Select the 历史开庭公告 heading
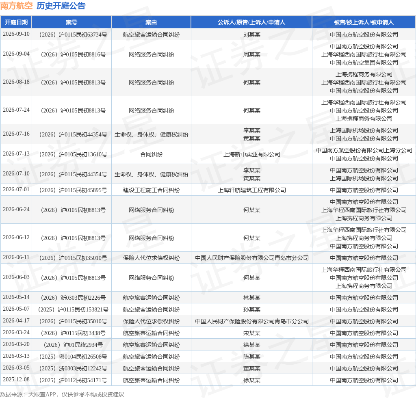Screen dimensions: 416x398 tap(61, 6)
